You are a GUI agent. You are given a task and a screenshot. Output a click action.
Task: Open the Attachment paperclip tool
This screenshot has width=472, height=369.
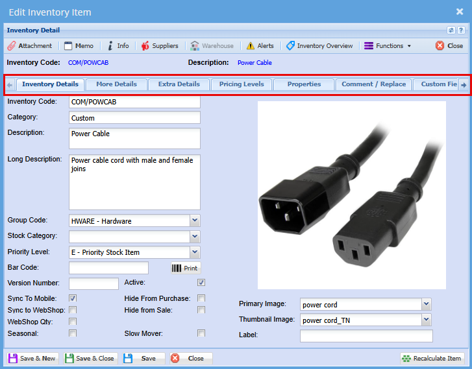[30, 46]
